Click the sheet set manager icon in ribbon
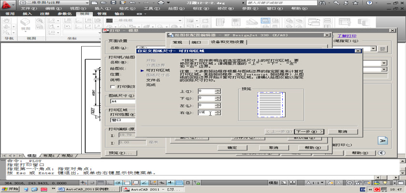Image resolution: width=406 pixels, height=193 pixels. tap(252, 23)
